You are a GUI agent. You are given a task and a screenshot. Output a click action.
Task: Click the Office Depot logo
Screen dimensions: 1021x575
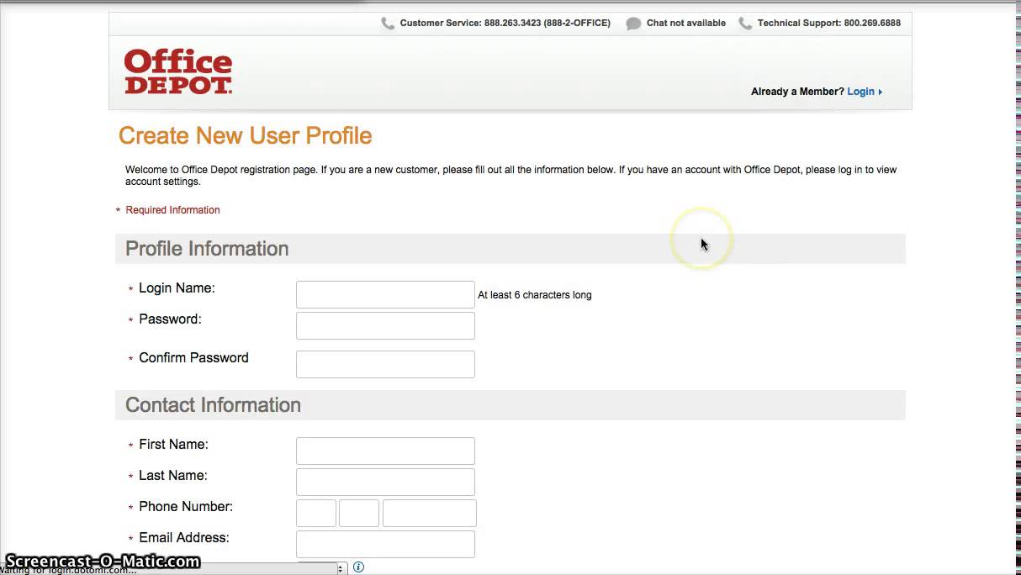point(178,71)
